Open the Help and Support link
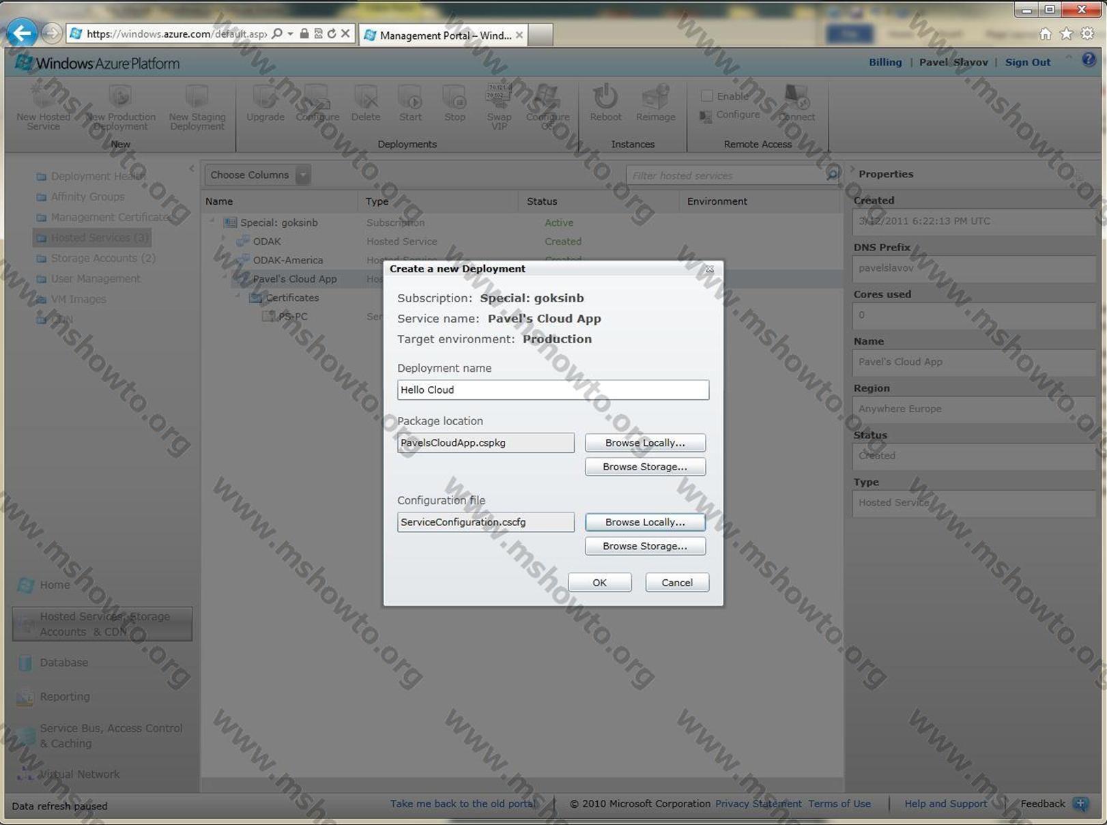Viewport: 1107px width, 825px height. click(946, 804)
